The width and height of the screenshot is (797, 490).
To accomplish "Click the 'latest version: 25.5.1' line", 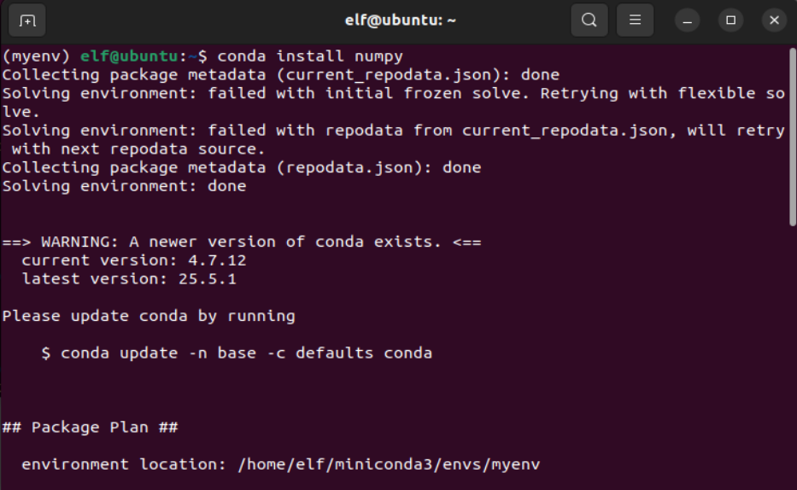I will tap(129, 278).
